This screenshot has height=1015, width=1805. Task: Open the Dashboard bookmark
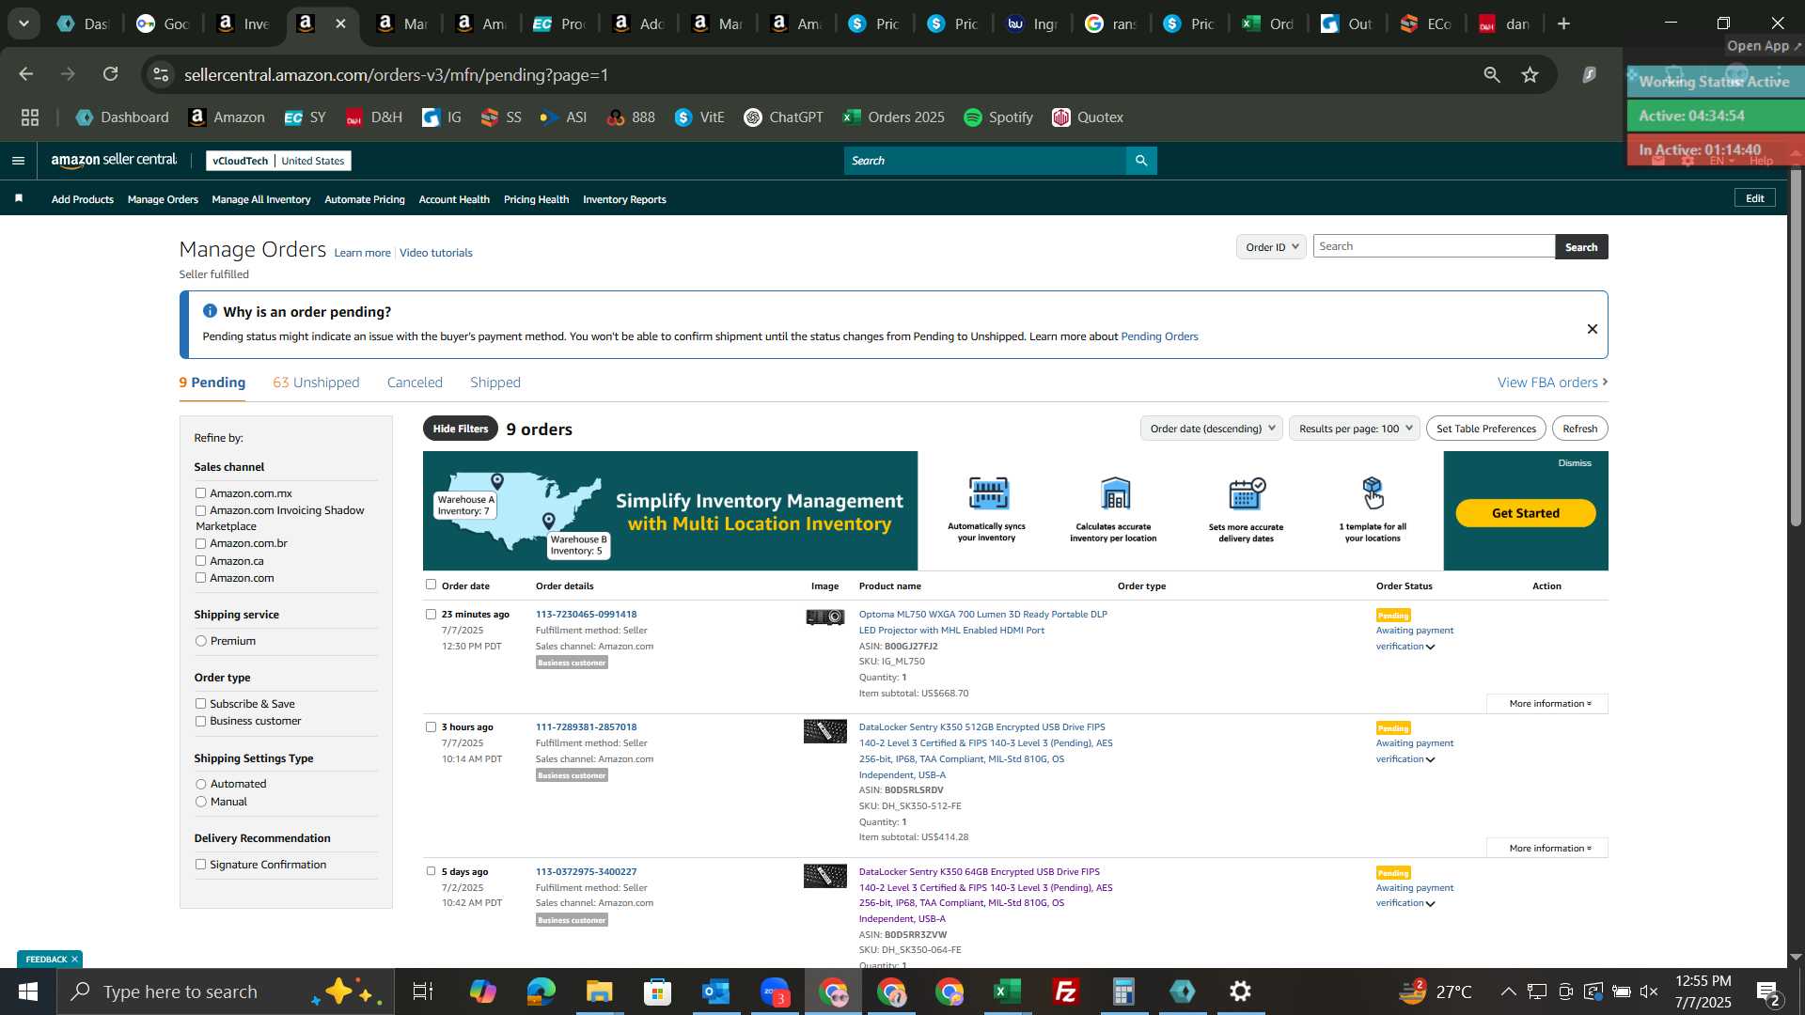click(x=123, y=117)
